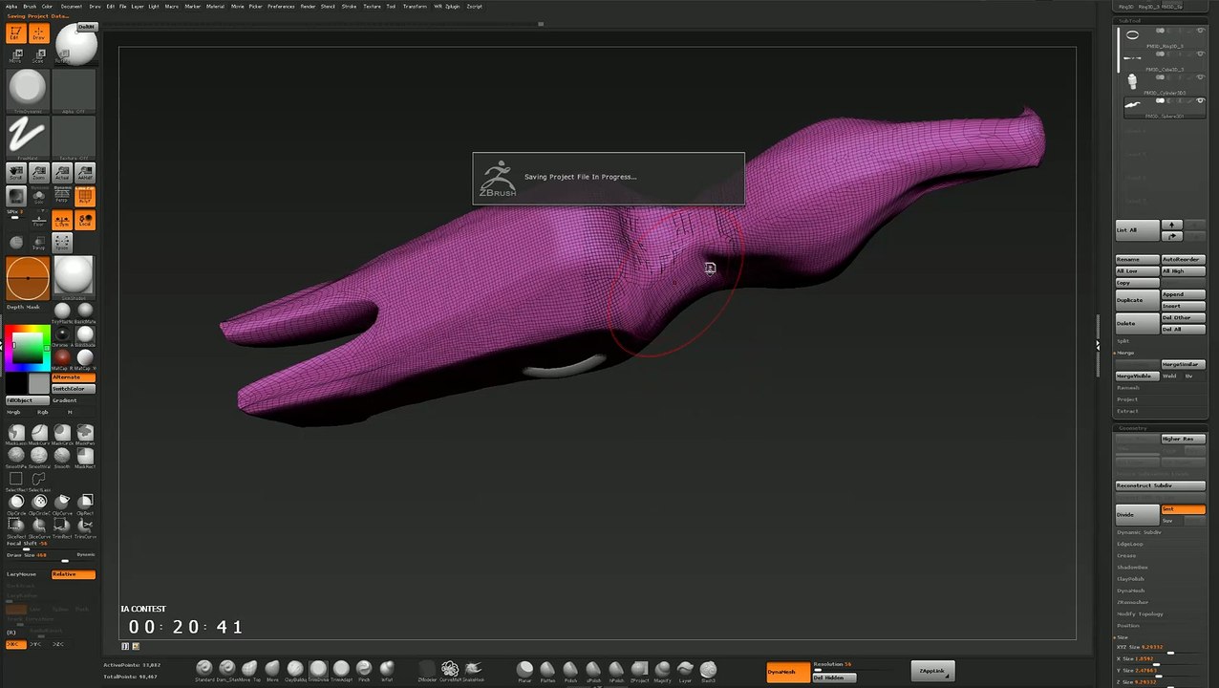
Task: Activate the Move transform button
Action: pyautogui.click(x=15, y=56)
